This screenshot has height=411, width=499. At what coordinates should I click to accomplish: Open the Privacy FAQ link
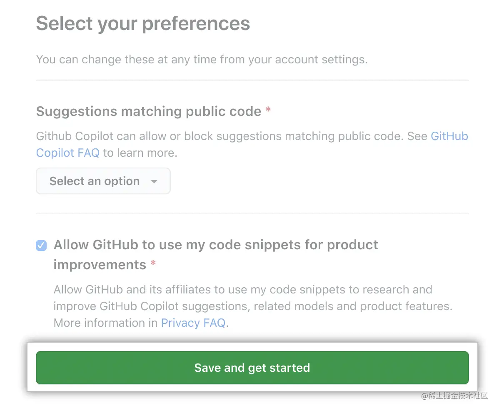coord(193,323)
